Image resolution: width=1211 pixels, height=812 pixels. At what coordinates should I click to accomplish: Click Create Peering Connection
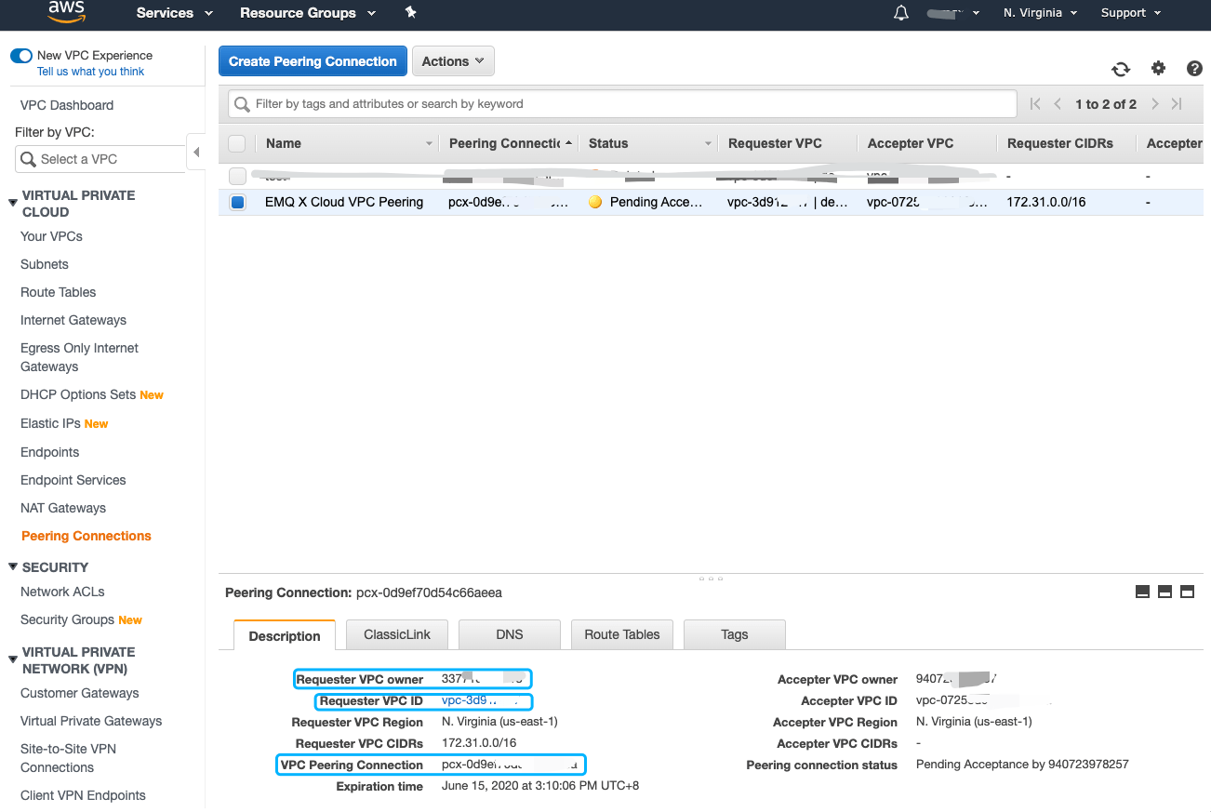312,60
